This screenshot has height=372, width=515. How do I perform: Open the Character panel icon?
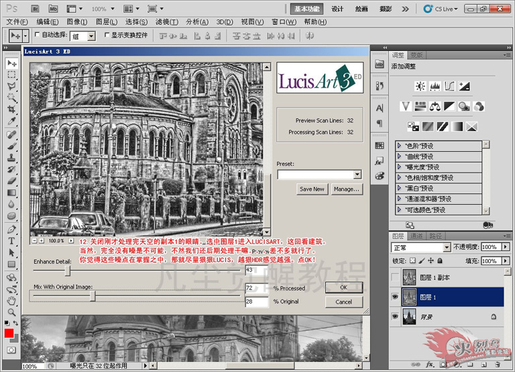[380, 108]
